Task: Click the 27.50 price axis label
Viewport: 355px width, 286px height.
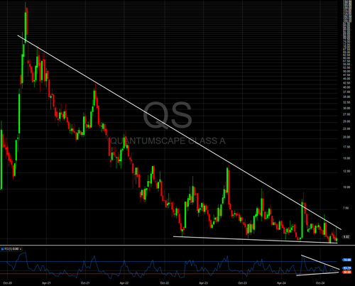Action: coord(346,114)
